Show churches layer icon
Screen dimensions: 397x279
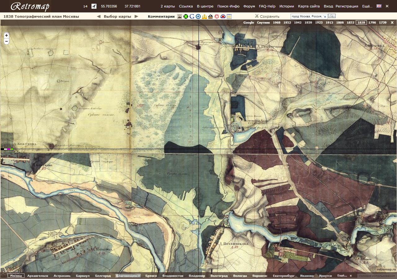pyautogui.click(x=204, y=16)
